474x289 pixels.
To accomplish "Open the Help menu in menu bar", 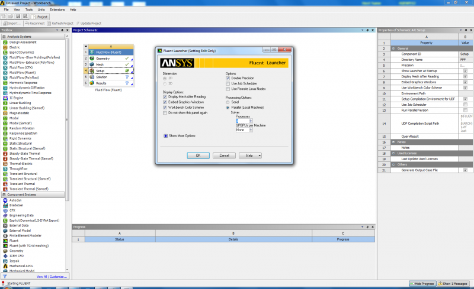I will [x=73, y=9].
